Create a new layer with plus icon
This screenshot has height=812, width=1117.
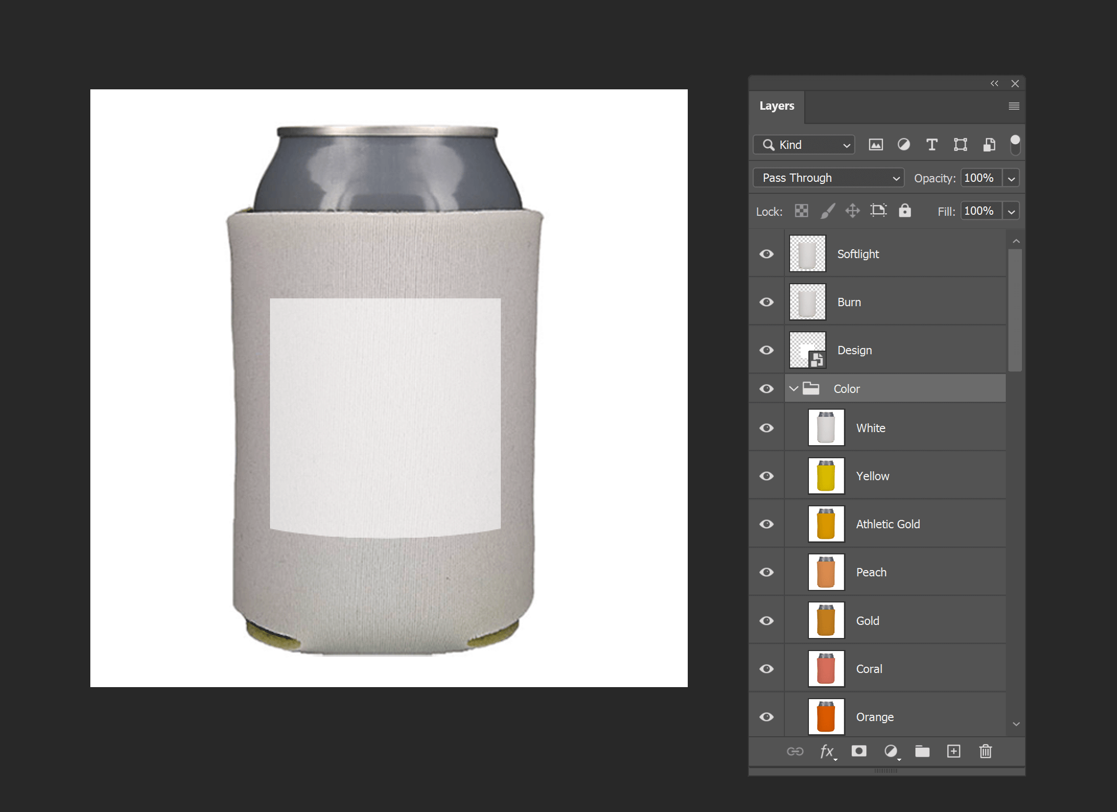pos(954,751)
